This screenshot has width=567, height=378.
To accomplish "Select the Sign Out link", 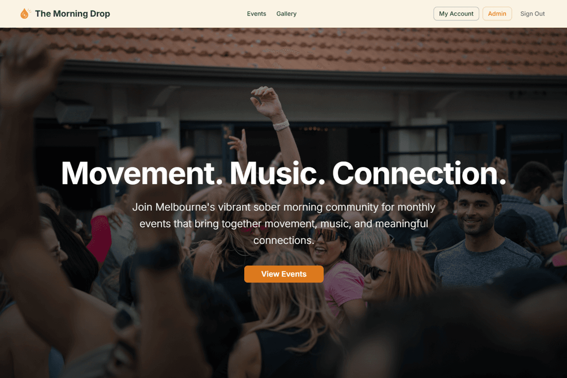I will (x=533, y=14).
